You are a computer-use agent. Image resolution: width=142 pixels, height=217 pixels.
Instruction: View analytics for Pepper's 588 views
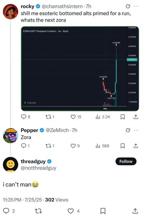coord(102,146)
